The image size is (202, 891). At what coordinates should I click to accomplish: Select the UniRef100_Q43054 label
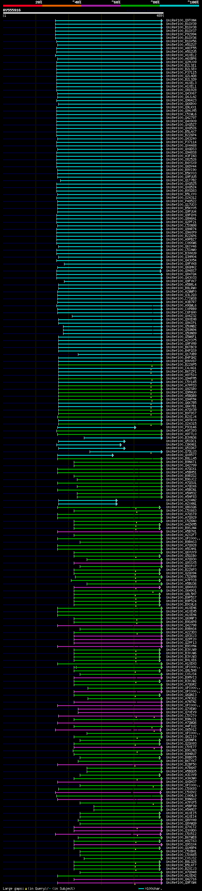(181, 260)
